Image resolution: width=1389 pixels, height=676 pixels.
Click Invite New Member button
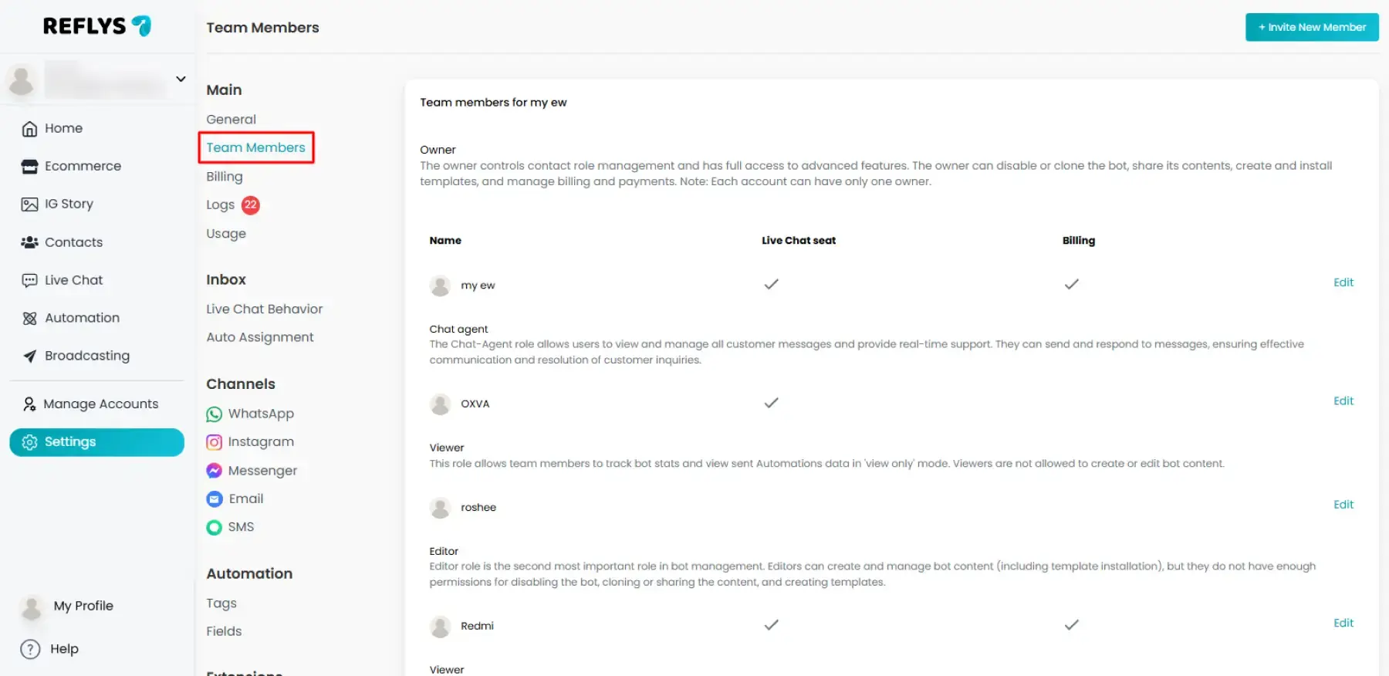tap(1311, 27)
